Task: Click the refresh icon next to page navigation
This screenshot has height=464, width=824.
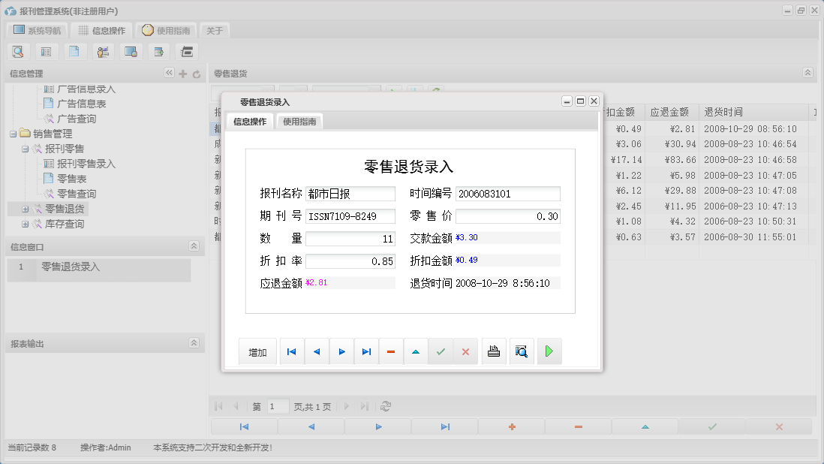Action: 386,406
